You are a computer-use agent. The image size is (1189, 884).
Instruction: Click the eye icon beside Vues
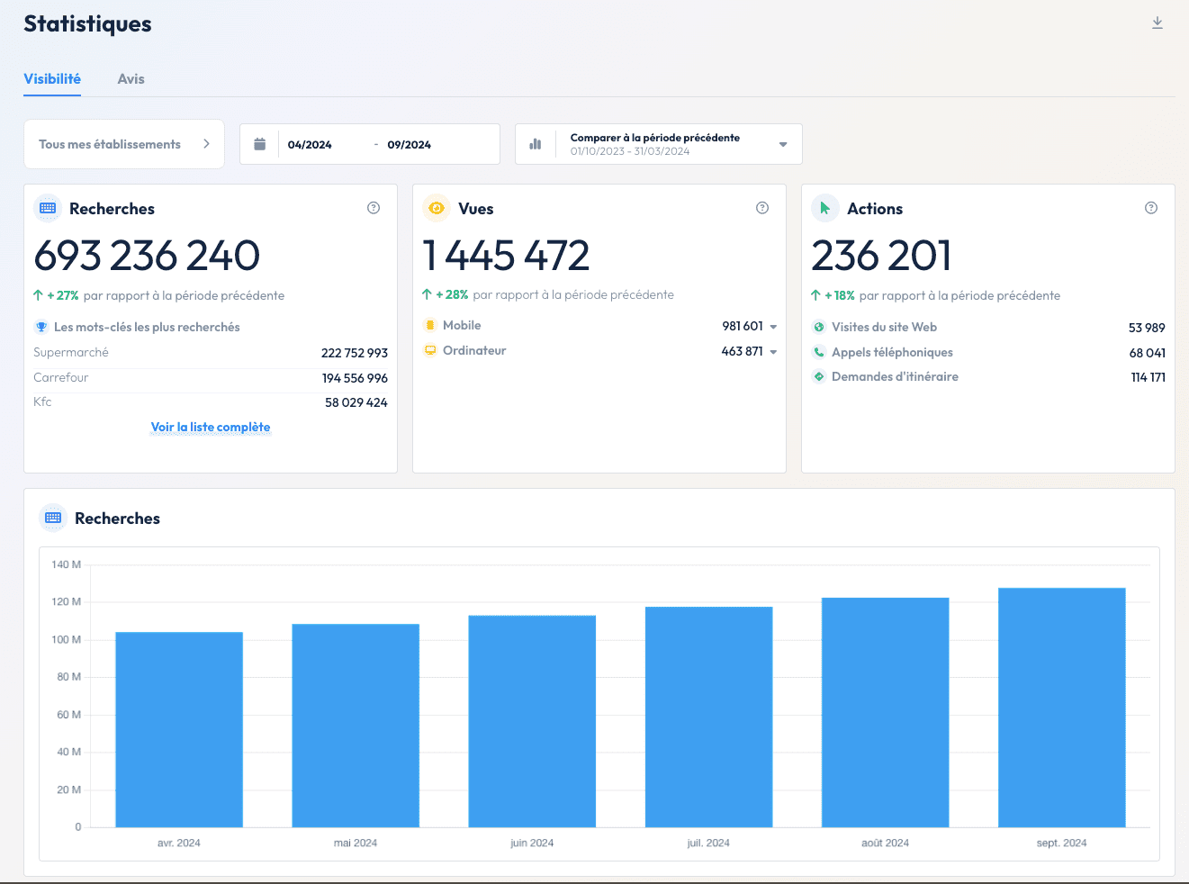(x=437, y=208)
